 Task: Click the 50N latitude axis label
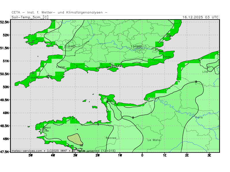coord(5,87)
